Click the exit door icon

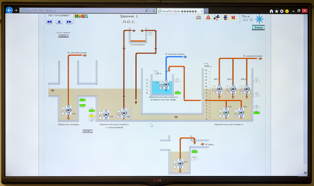click(x=225, y=18)
